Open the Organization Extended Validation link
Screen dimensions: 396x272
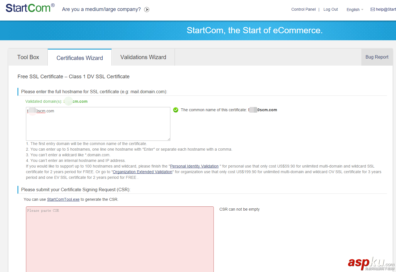coord(142,172)
